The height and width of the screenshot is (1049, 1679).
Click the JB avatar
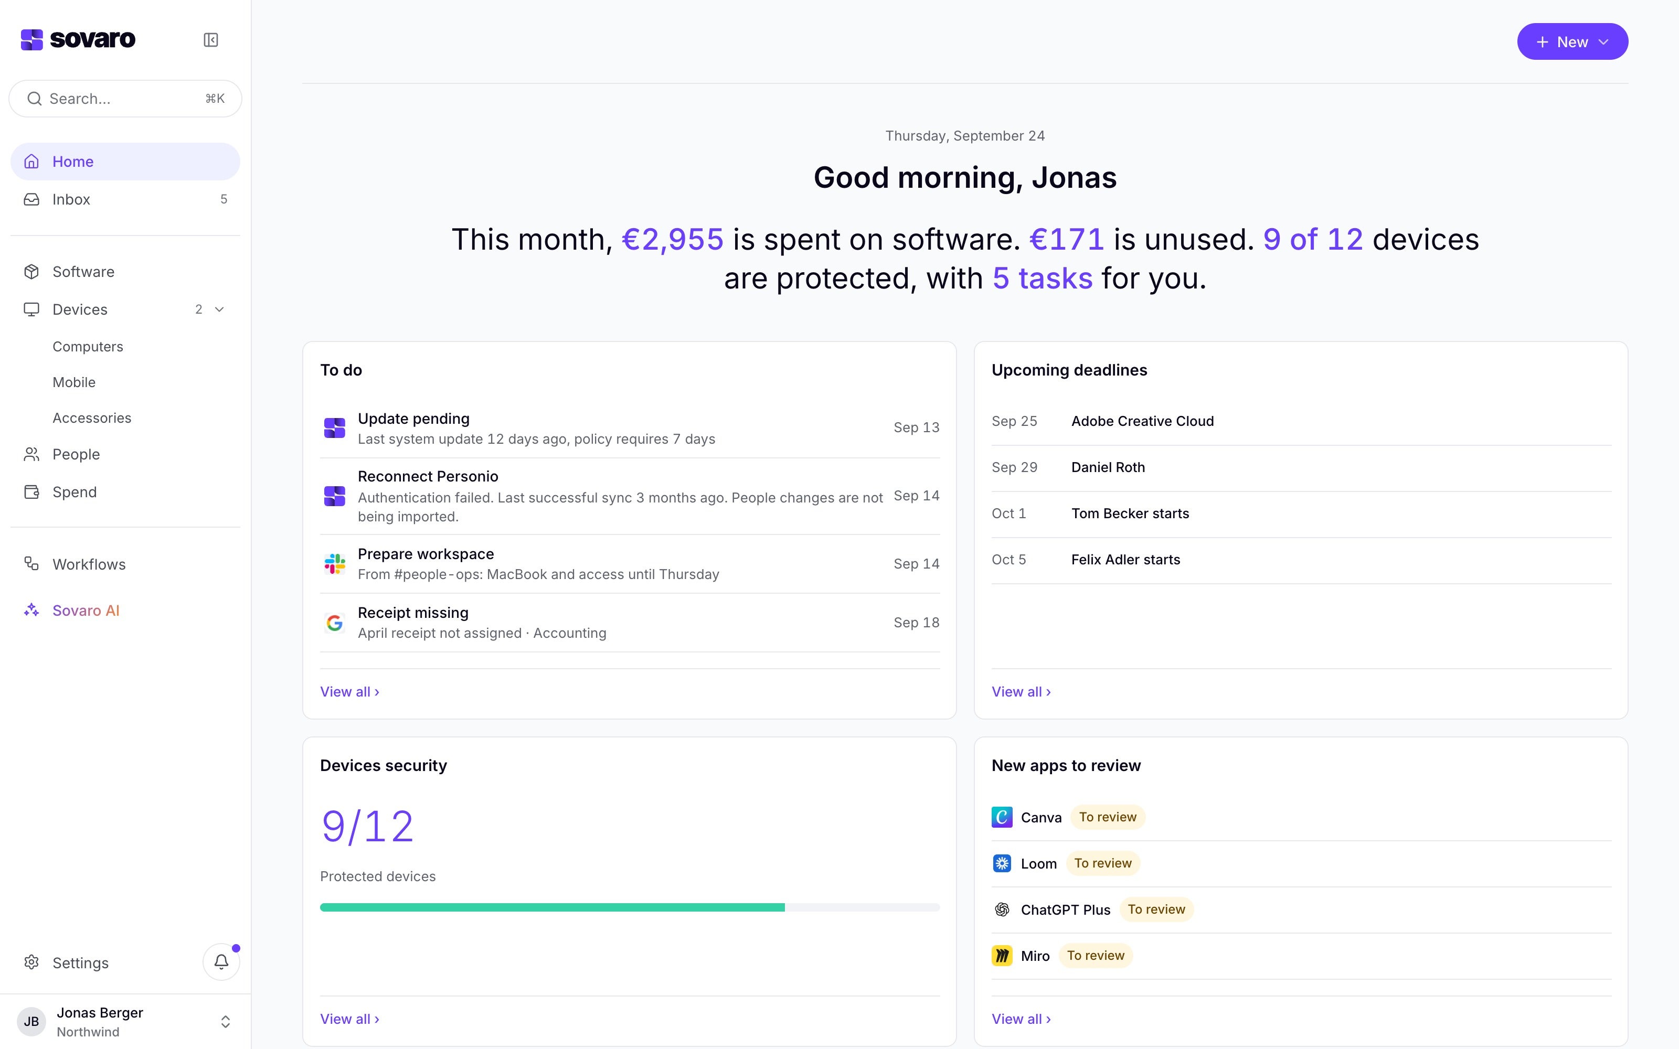tap(31, 1021)
